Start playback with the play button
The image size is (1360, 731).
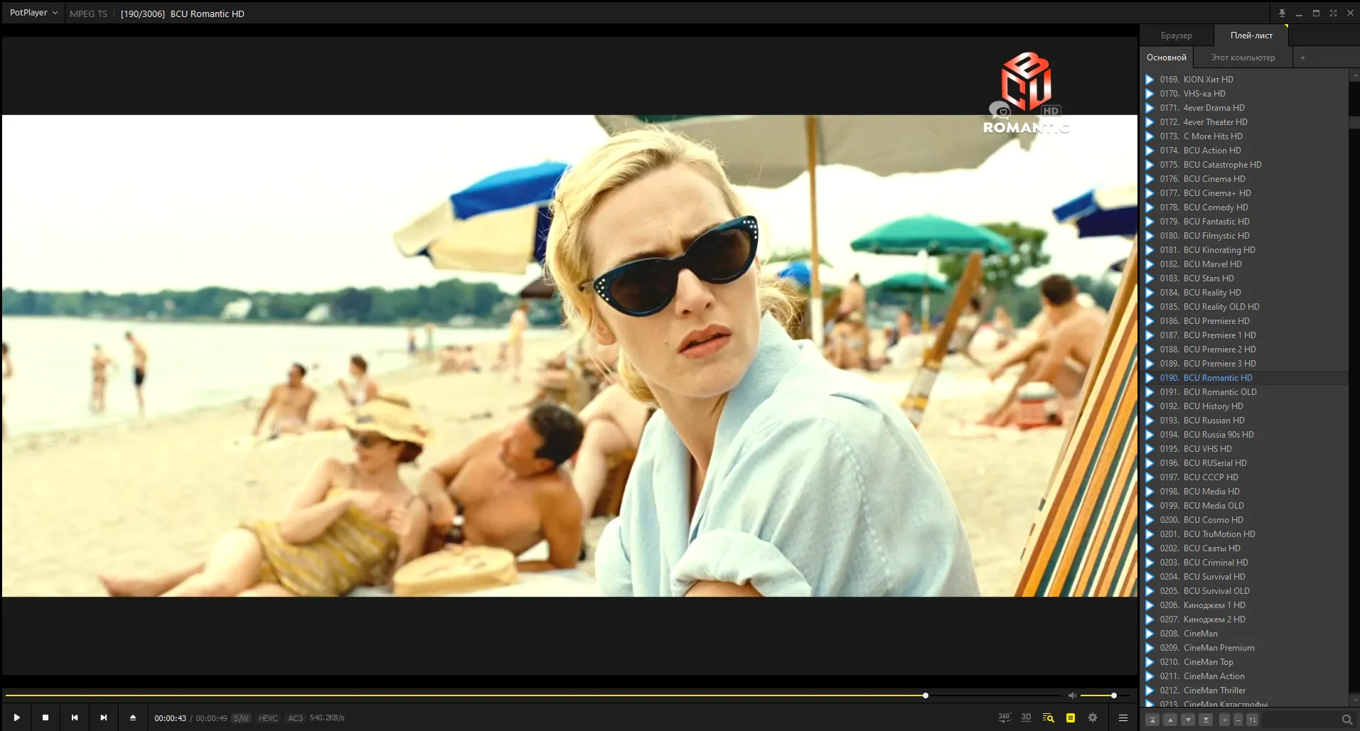(x=16, y=718)
